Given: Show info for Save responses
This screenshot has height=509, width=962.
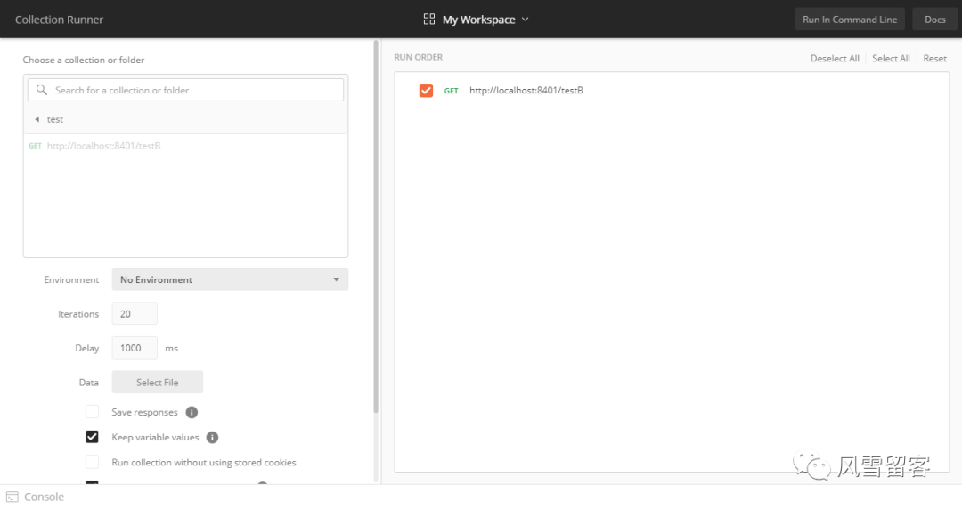Looking at the screenshot, I should click(192, 412).
